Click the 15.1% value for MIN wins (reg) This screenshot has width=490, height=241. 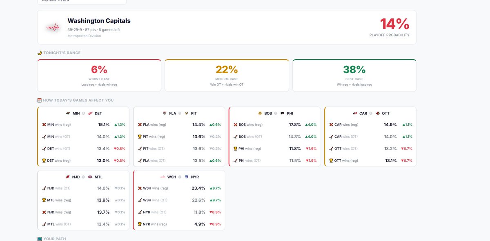(104, 125)
